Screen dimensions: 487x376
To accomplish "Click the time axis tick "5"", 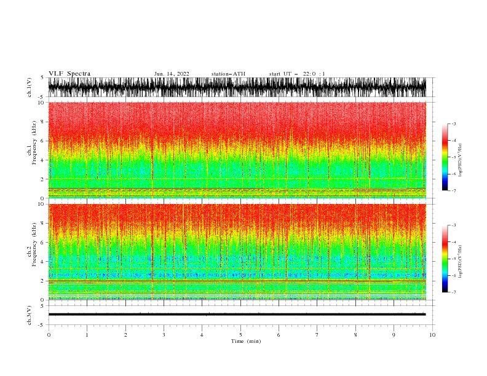I will click(240, 335).
